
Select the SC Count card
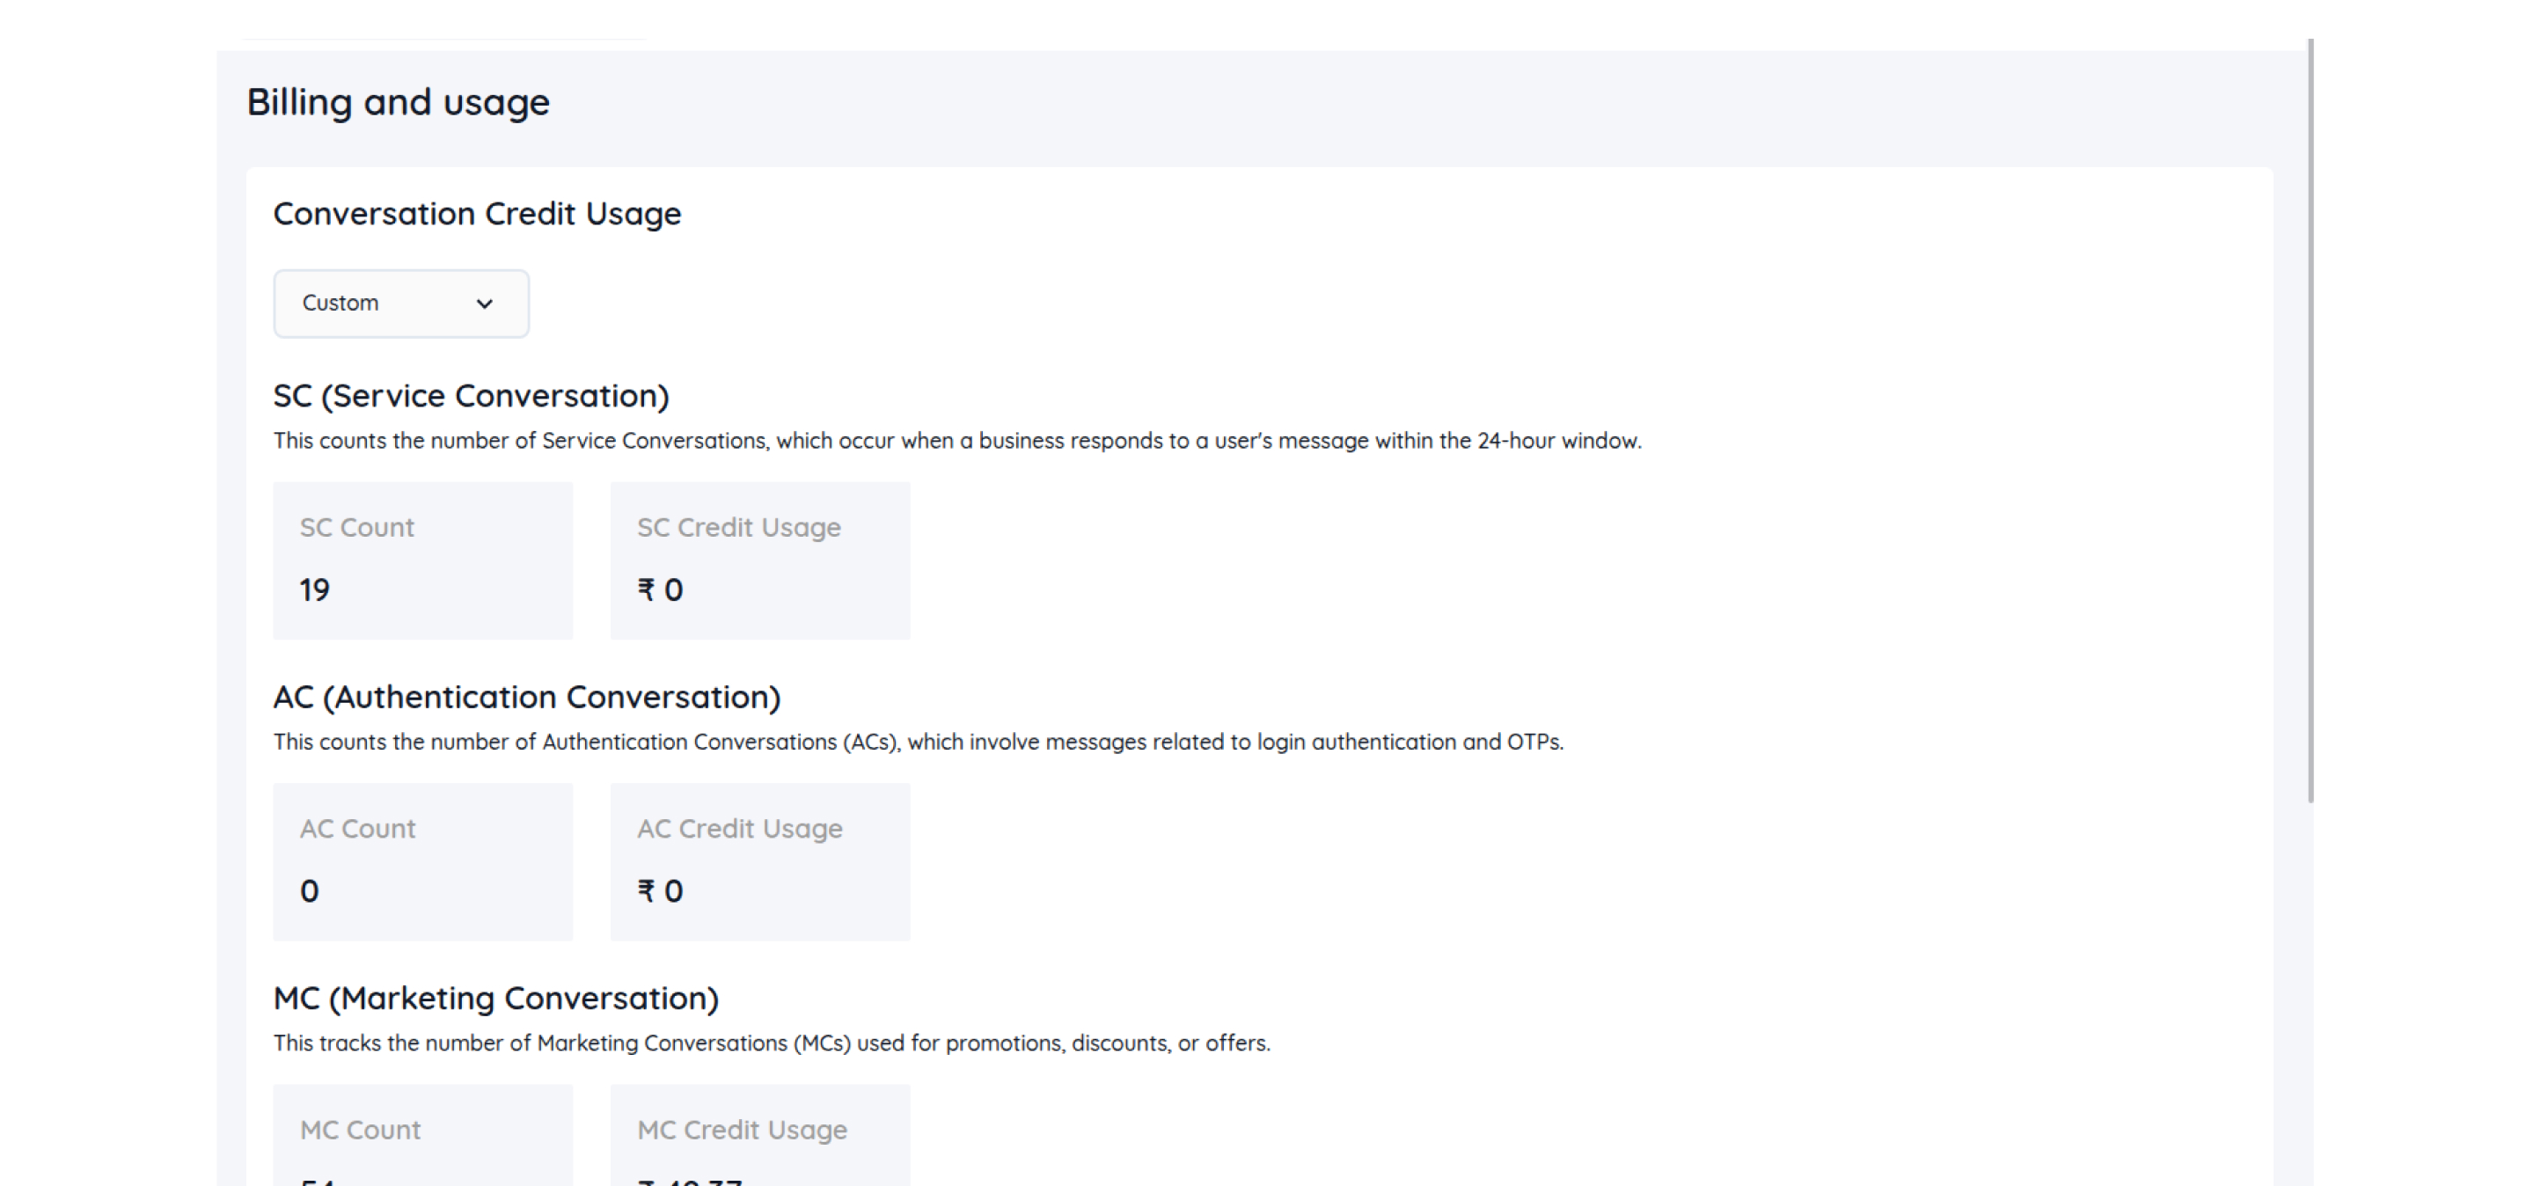pyautogui.click(x=423, y=560)
